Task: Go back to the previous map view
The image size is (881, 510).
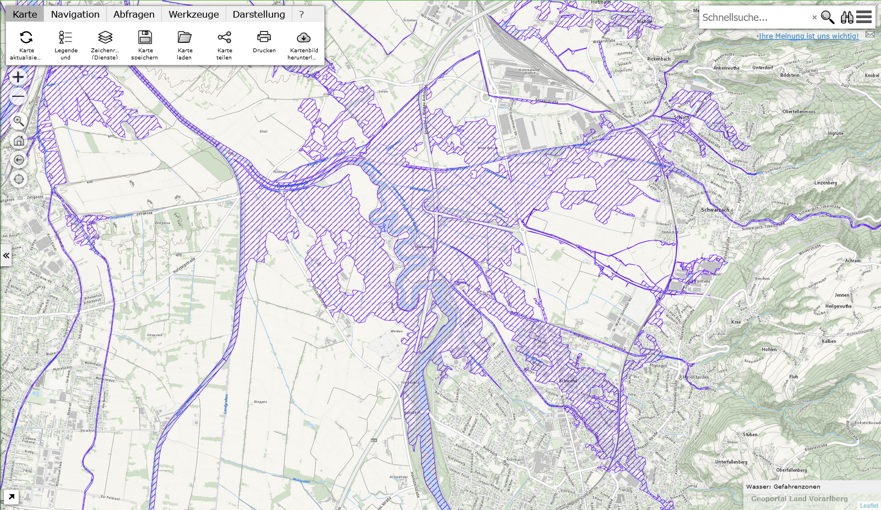Action: (19, 160)
